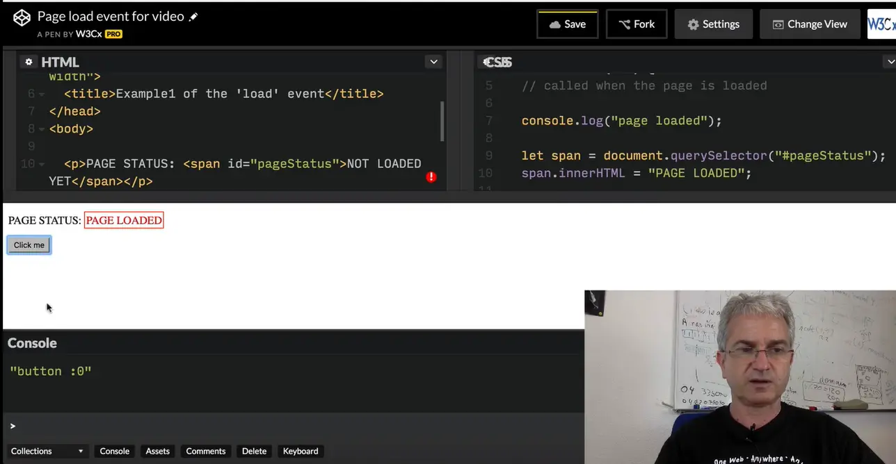Open the Collections dropdown
This screenshot has height=464, width=896.
coord(47,451)
